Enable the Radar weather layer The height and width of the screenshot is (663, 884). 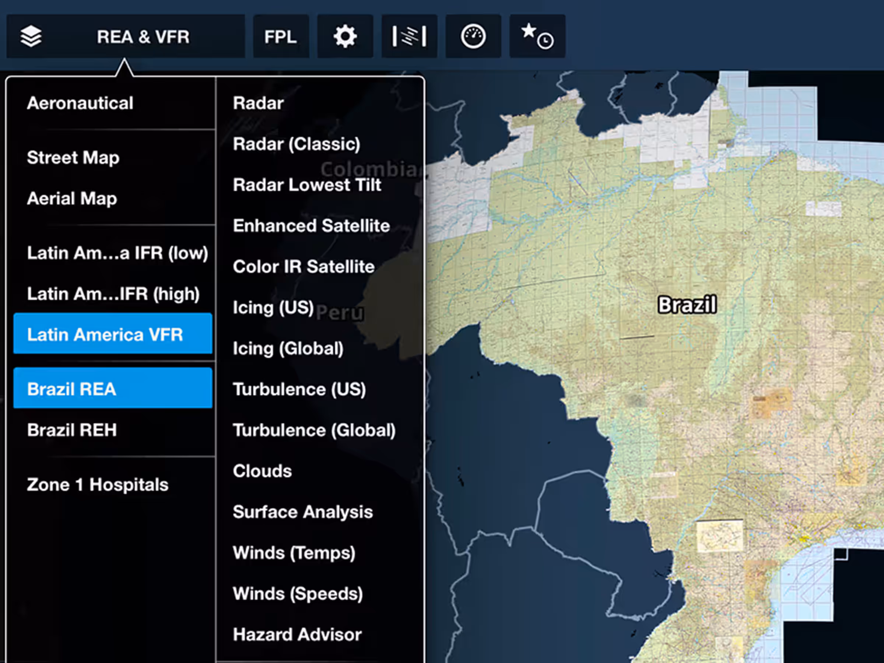tap(258, 103)
